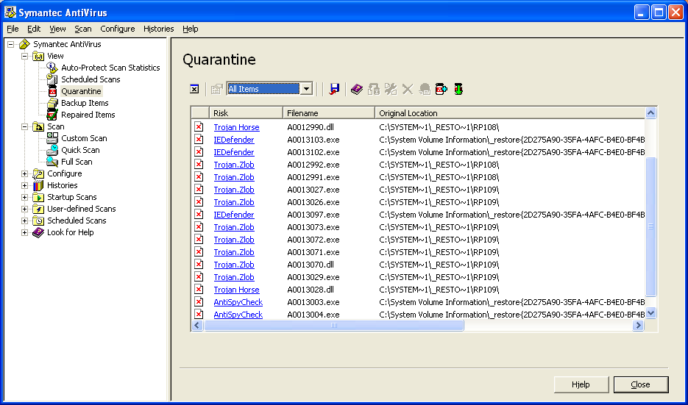Image resolution: width=688 pixels, height=405 pixels.
Task: Click quarantine icon for A0013102.exe row
Action: [199, 152]
